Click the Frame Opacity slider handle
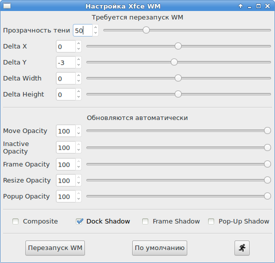The width and height of the screenshot is (275, 263). (268, 164)
